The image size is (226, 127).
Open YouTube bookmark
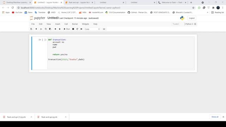tap(17, 13)
